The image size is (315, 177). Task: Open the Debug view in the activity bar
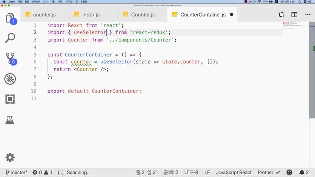[10, 79]
